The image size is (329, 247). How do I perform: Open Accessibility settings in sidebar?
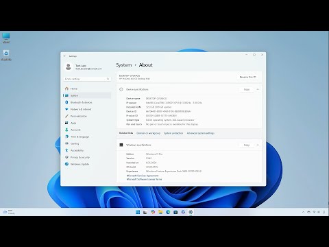pos(87,150)
